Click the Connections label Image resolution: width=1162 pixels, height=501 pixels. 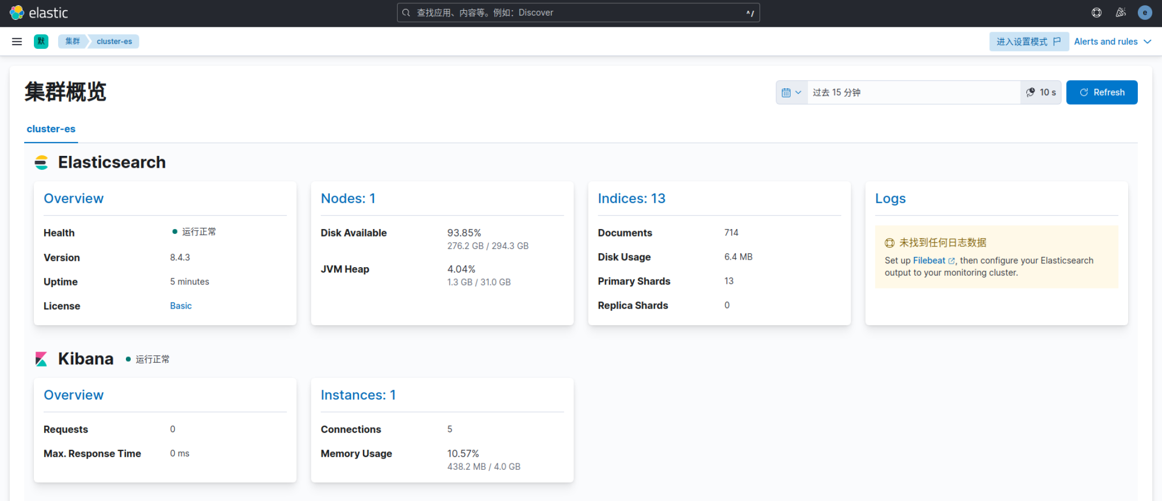[351, 430]
